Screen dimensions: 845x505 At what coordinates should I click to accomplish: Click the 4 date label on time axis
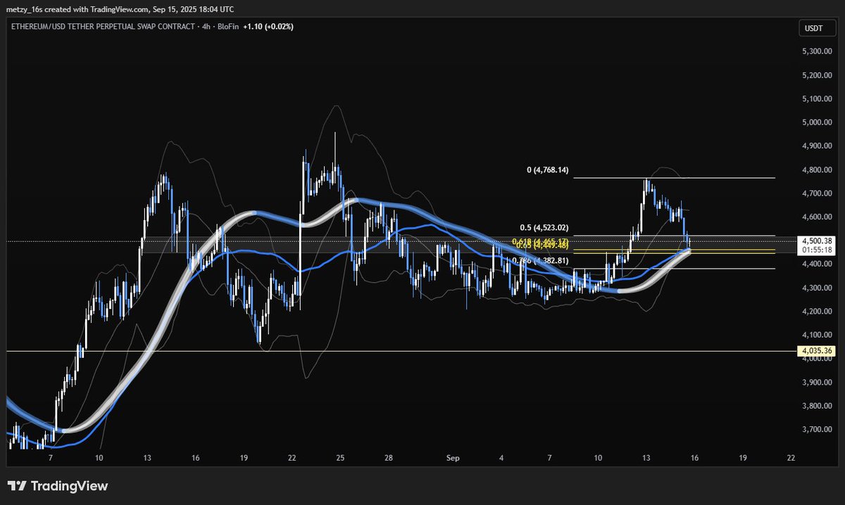point(501,458)
